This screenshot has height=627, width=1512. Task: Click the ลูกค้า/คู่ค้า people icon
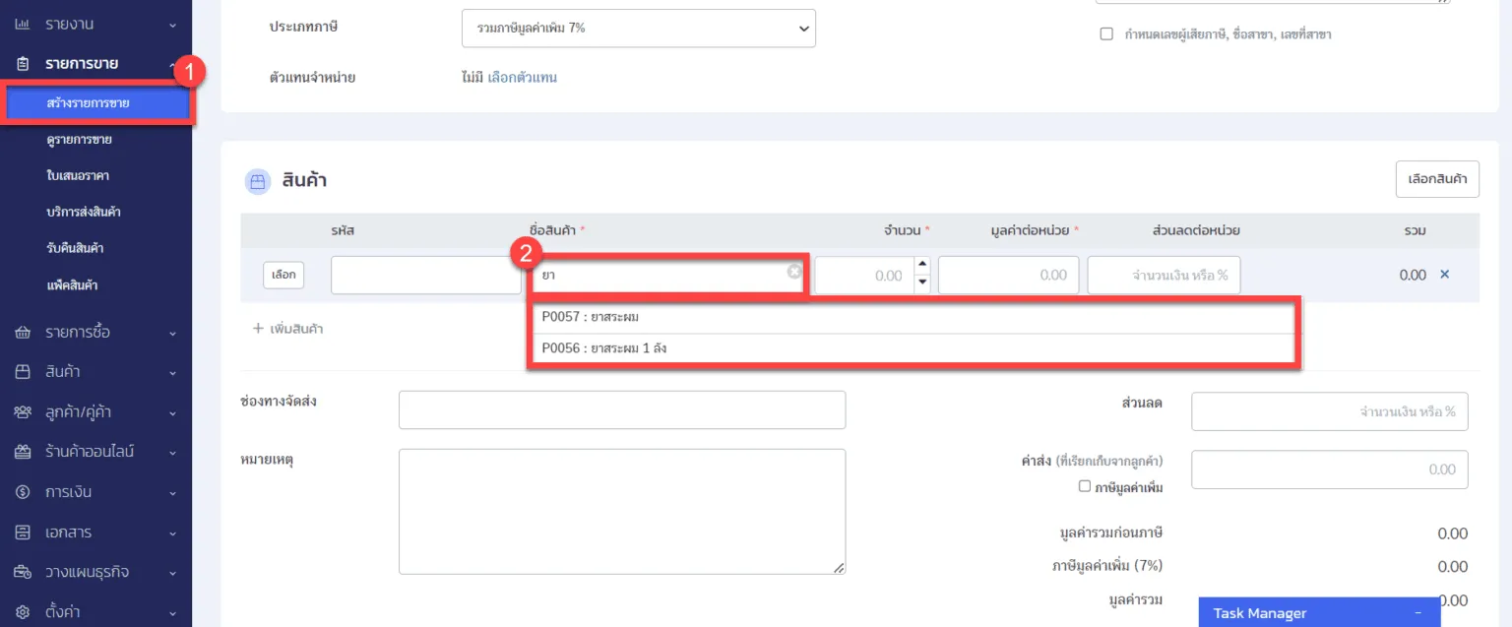click(23, 412)
